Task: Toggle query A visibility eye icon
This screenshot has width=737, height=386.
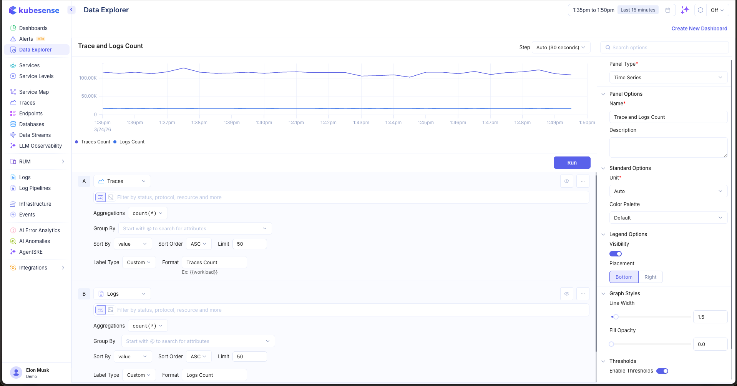Action: 567,181
